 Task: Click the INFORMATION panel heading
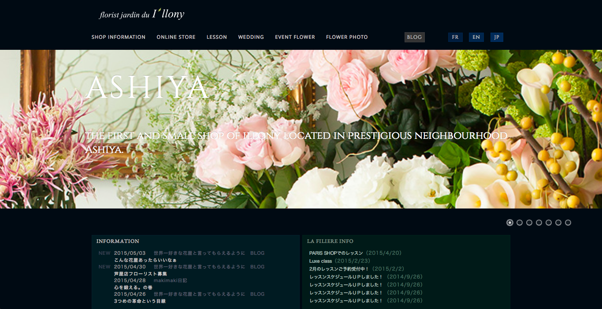click(118, 241)
